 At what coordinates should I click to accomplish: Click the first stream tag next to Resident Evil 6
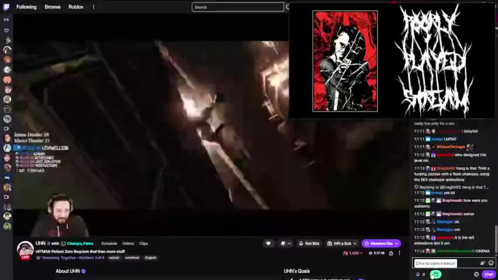pyautogui.click(x=114, y=257)
